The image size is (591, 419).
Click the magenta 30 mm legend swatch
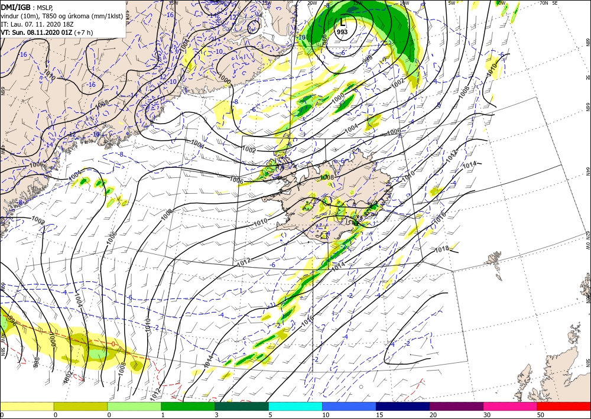coord(511,406)
